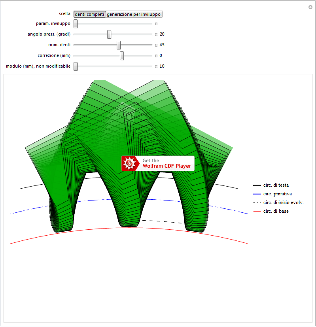The width and height of the screenshot is (316, 327).
Task: Click the modulo (mm) slider thumb
Action: tap(76, 66)
